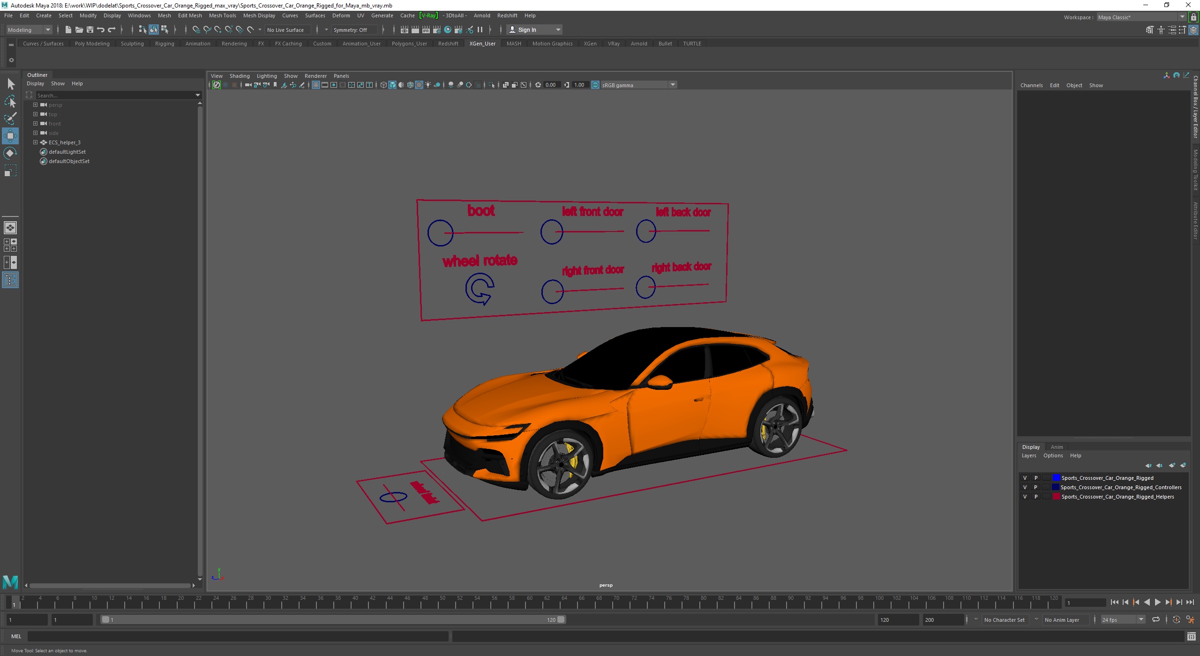1200x656 pixels.
Task: Open the Sign In dropdown
Action: (x=535, y=30)
